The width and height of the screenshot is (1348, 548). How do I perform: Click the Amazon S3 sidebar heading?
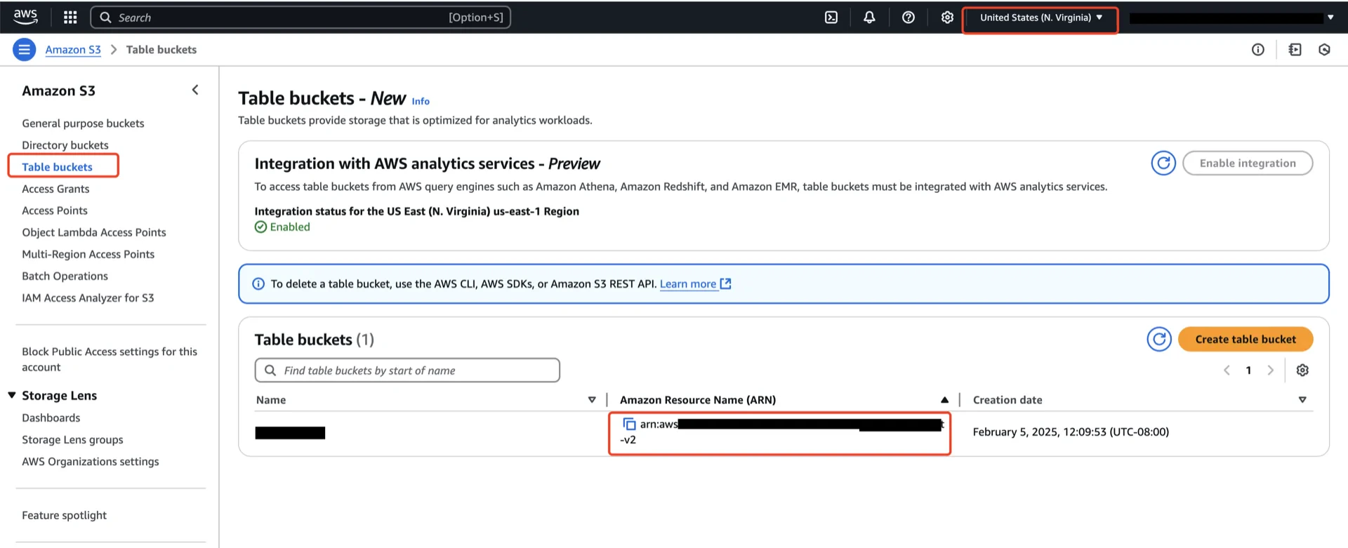pyautogui.click(x=59, y=91)
